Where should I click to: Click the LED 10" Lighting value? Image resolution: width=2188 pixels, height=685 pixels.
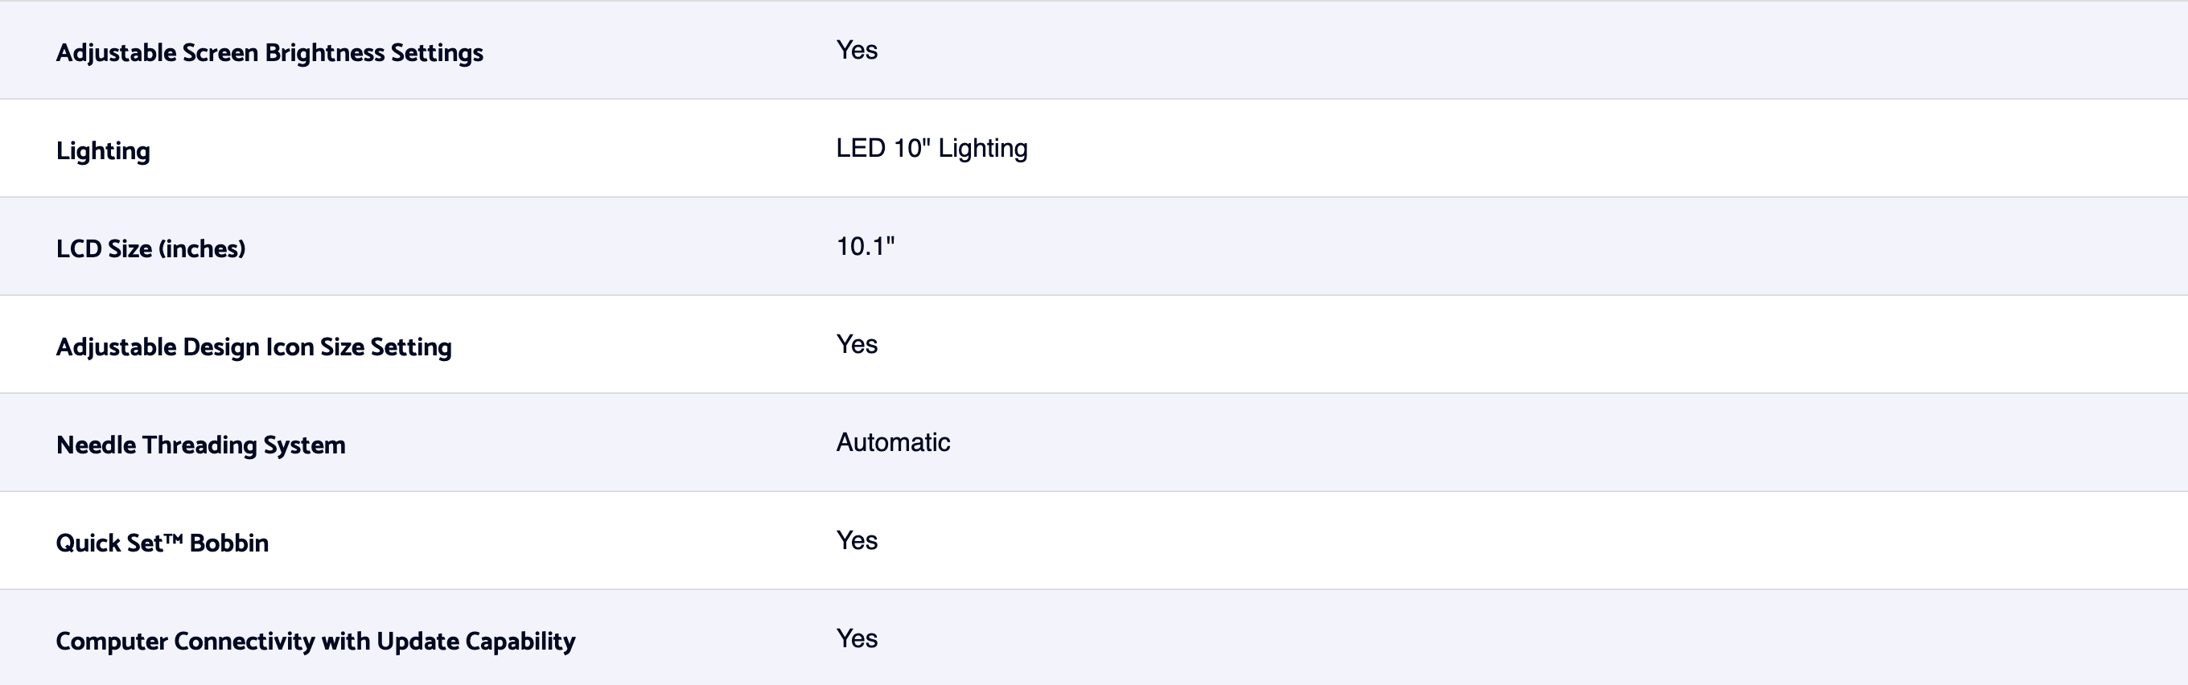[x=931, y=149]
